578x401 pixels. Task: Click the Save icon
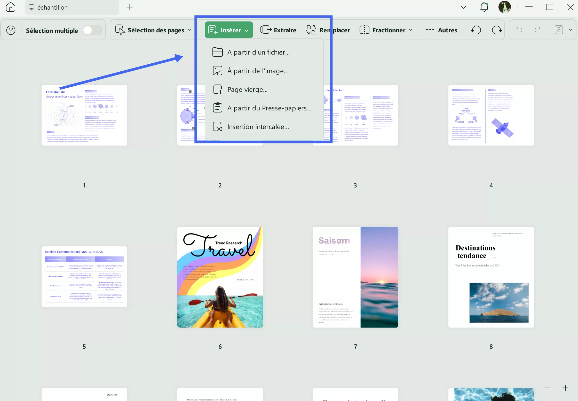coord(558,30)
